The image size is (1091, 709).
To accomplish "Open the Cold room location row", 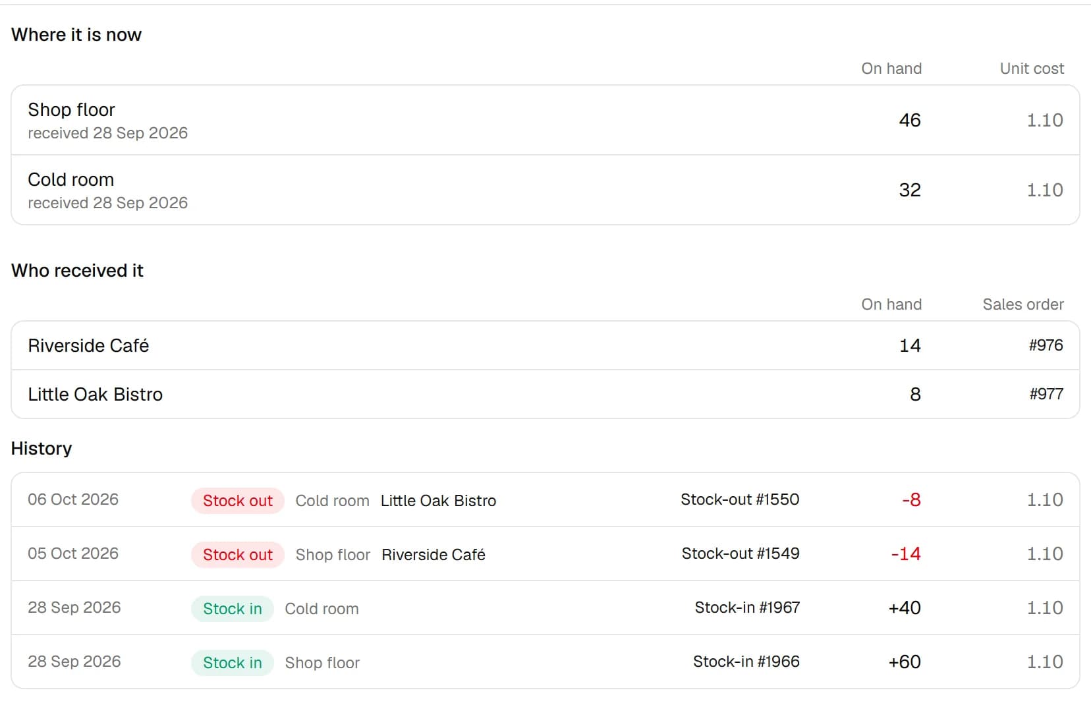I will coord(545,190).
